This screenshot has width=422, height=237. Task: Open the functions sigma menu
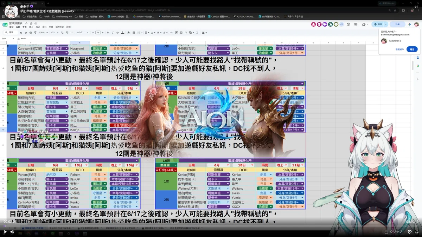(x=197, y=32)
